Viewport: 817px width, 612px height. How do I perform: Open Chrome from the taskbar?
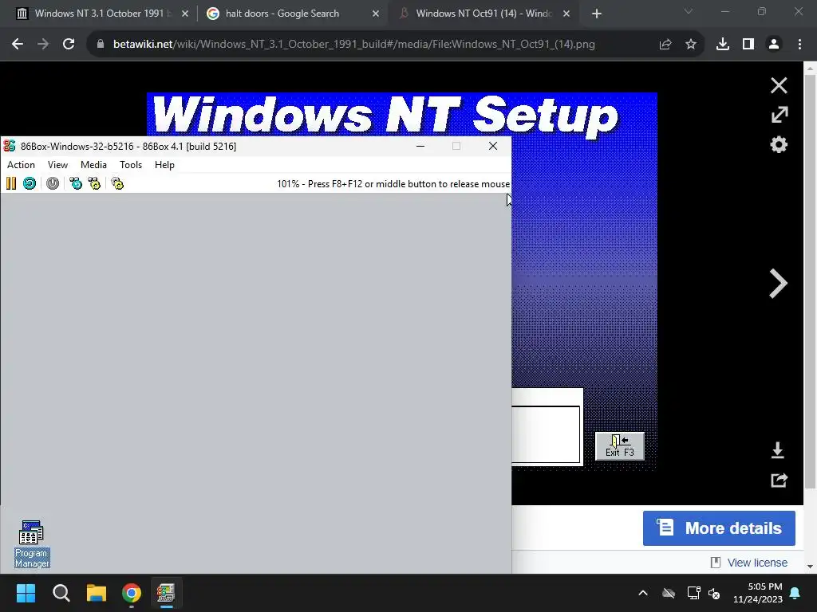(x=132, y=593)
